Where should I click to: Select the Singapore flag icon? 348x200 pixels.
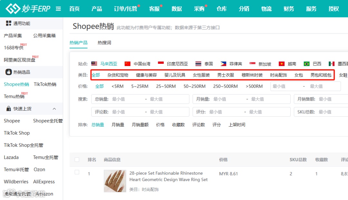pyautogui.click(x=252, y=64)
